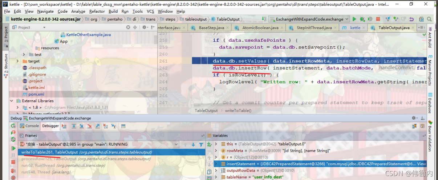438x180 pixels.
Task: Click New Watch icon in Variables sidebar
Action: point(210,144)
